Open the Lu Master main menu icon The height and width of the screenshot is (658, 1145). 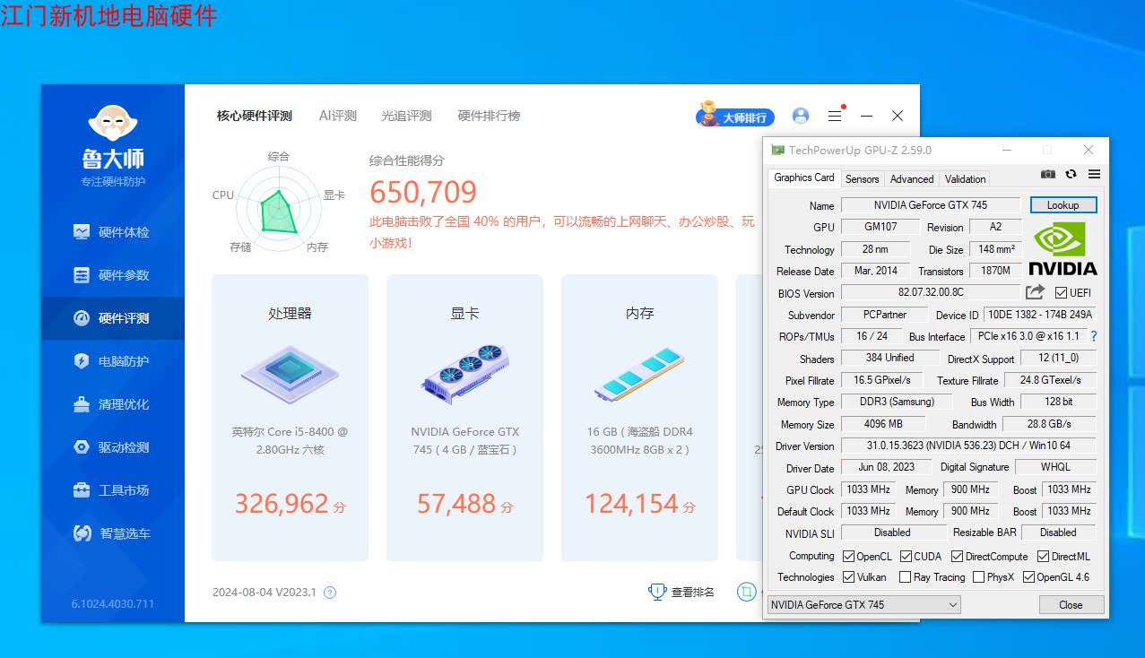tap(835, 116)
